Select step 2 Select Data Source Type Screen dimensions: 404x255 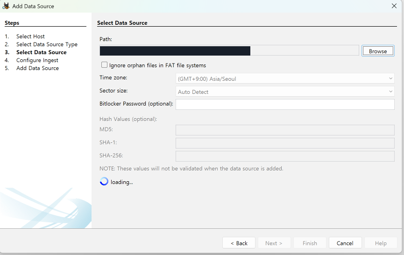47,44
